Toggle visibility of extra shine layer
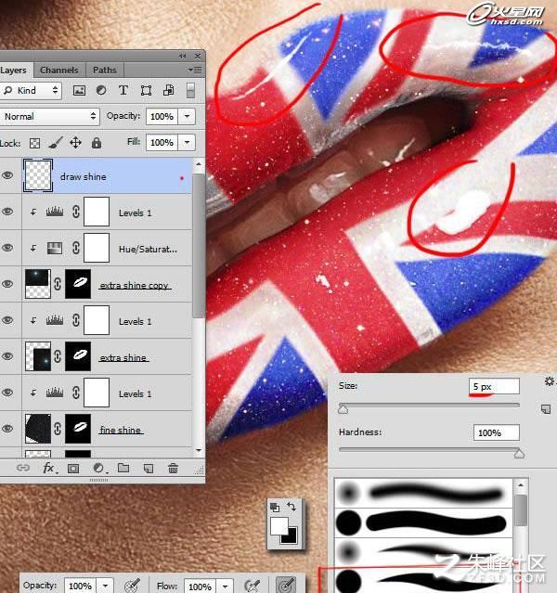The image size is (557, 593). click(7, 356)
